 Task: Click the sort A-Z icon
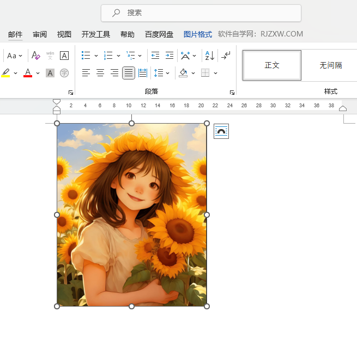(209, 55)
